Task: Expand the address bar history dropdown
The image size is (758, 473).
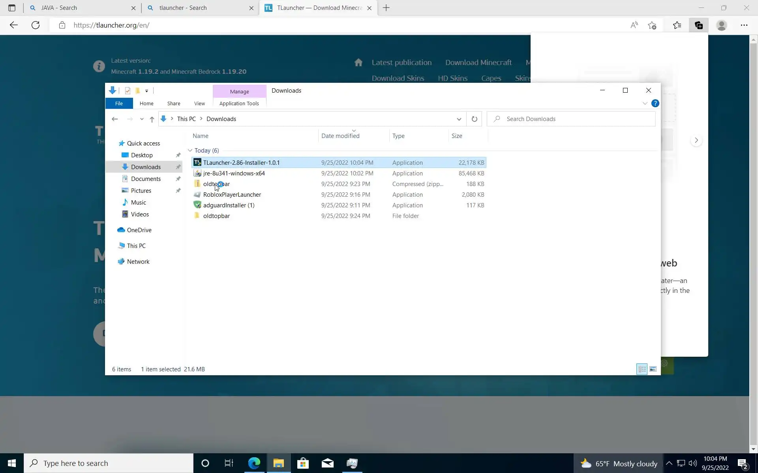Action: (459, 119)
